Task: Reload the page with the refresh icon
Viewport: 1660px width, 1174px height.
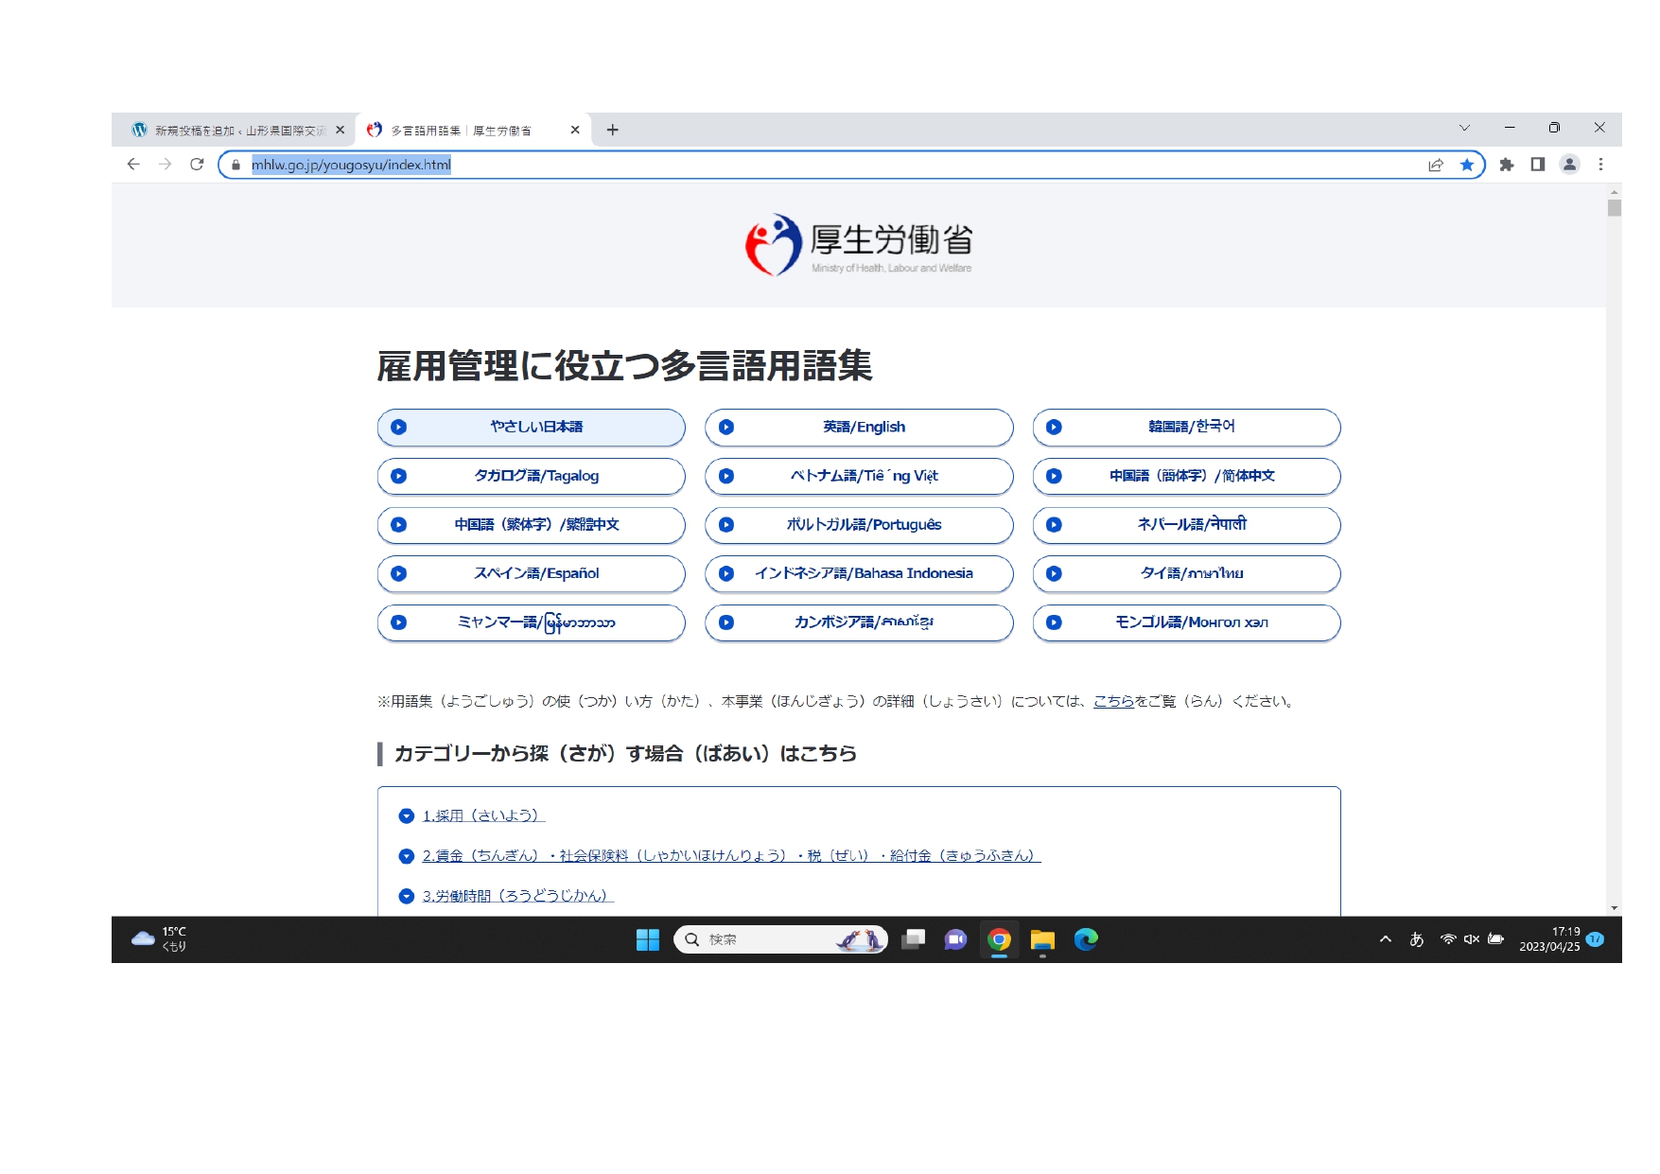Action: [x=197, y=165]
